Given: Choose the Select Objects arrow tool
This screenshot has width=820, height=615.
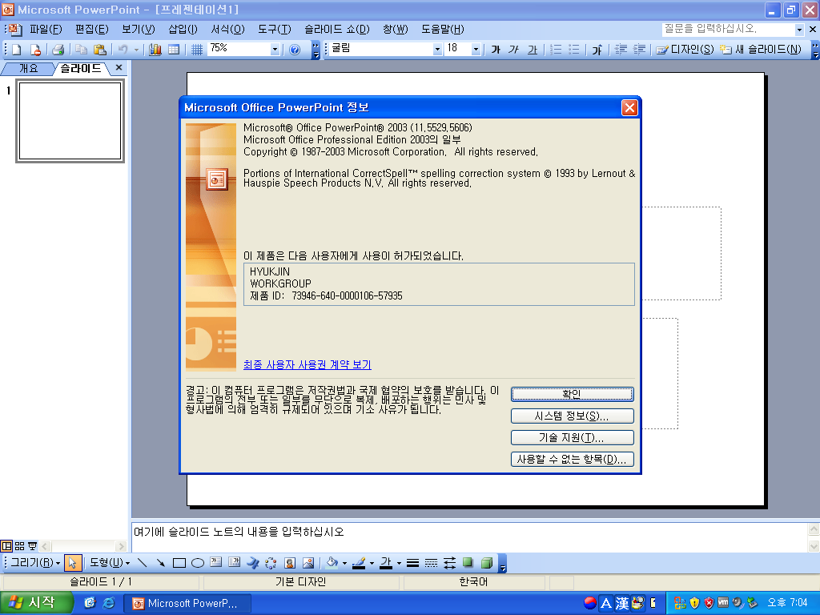Looking at the screenshot, I should coord(72,563).
